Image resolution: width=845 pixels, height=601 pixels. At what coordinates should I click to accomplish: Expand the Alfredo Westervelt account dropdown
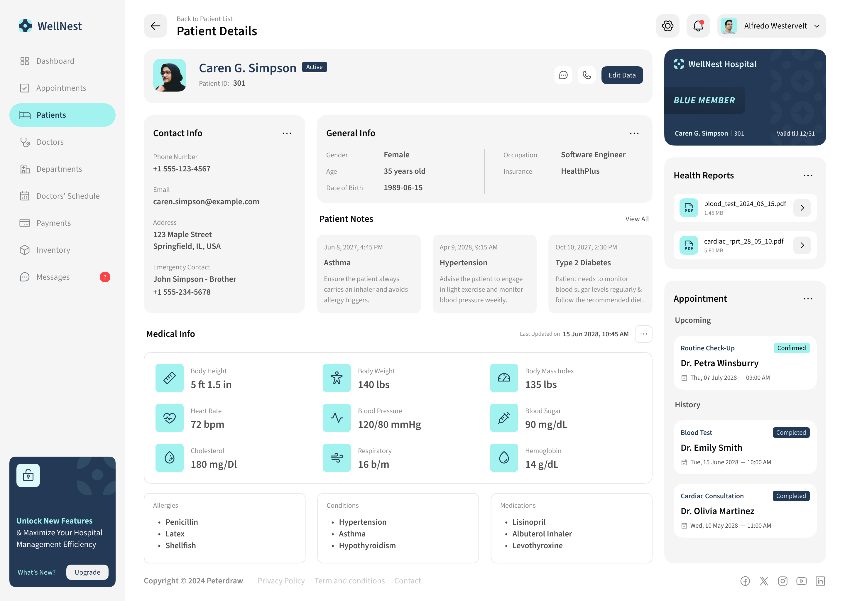click(817, 26)
